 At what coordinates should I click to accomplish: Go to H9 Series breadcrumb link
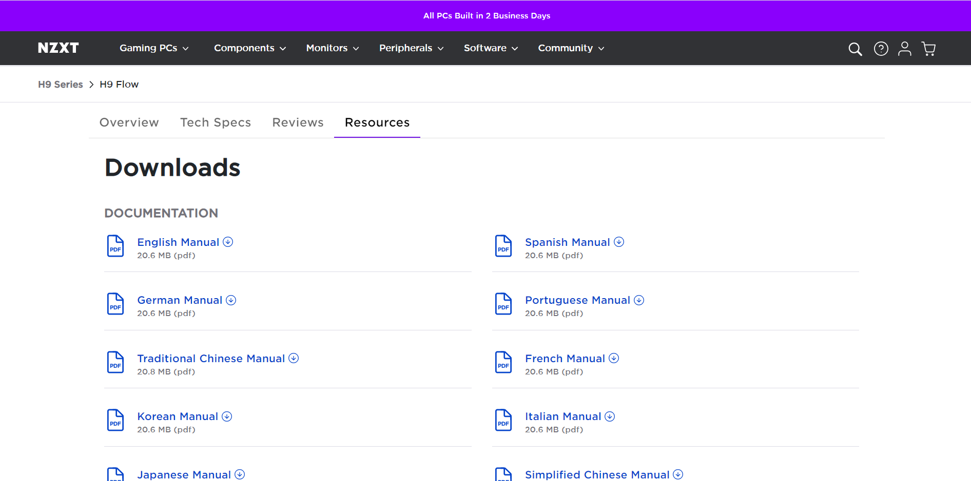[61, 85]
